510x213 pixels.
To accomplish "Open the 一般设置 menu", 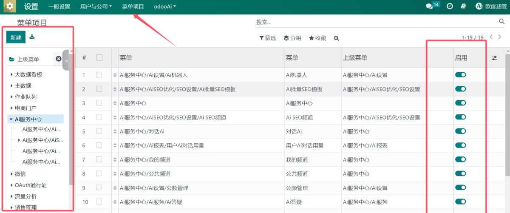I will click(x=59, y=7).
